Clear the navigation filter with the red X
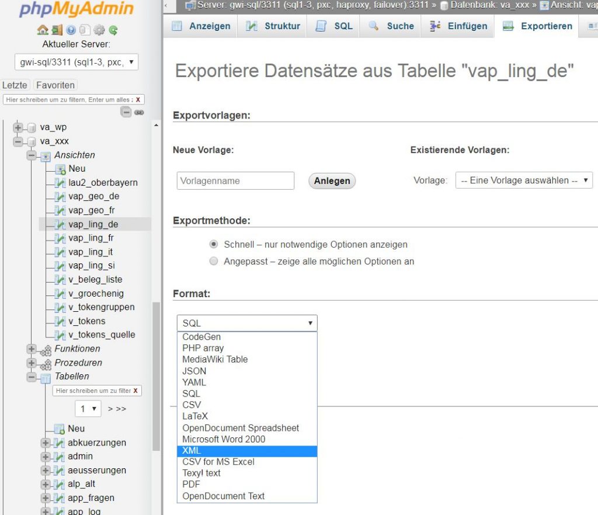 pos(138,100)
